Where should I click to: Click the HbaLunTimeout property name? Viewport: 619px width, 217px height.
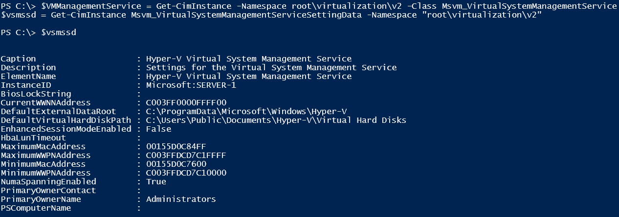(x=33, y=138)
